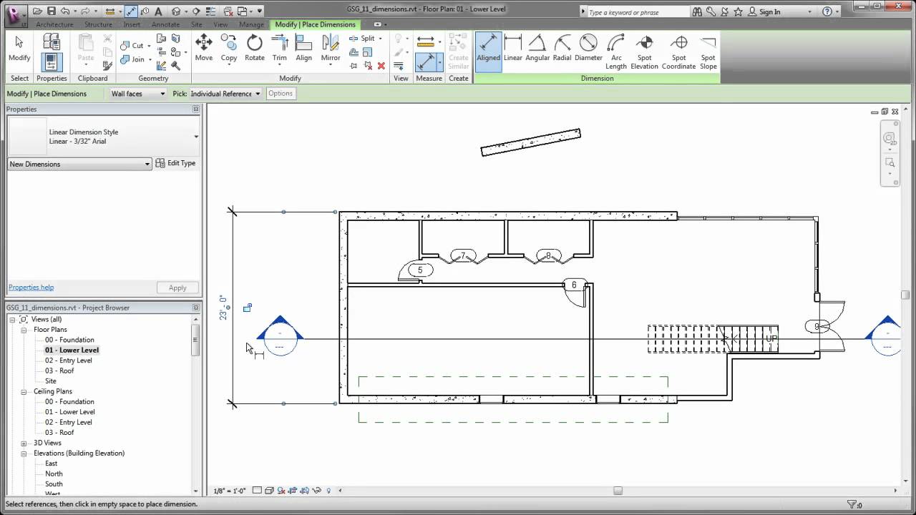916x515 pixels.
Task: Click the Modify arrow tool
Action: pyautogui.click(x=19, y=49)
